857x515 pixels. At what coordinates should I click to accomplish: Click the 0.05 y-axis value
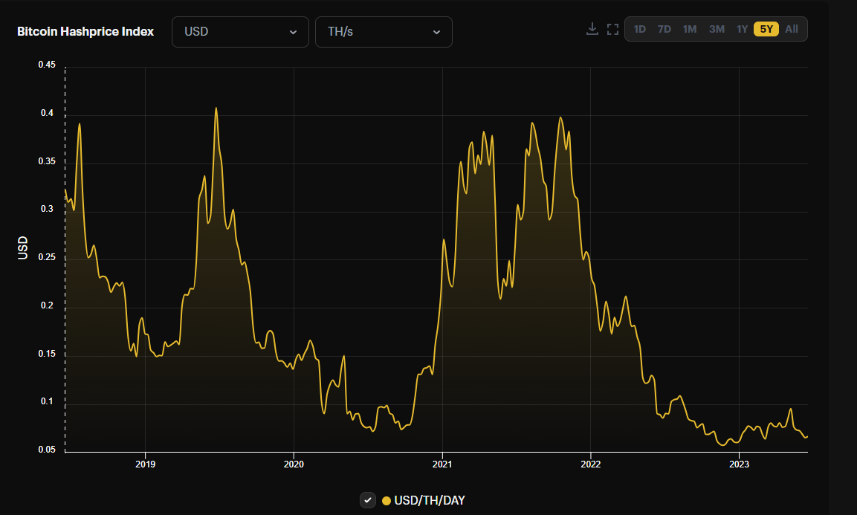pos(47,450)
